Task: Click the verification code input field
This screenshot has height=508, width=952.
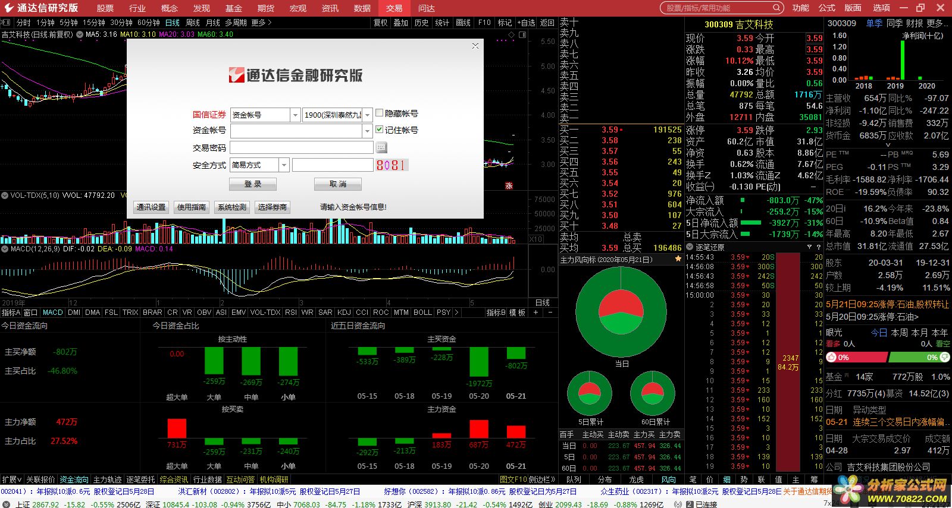Action: (x=333, y=165)
